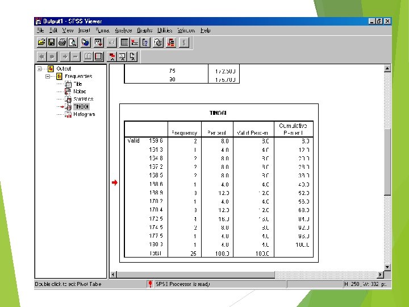Click the Total frequency value 25
The image size is (409, 307).
click(193, 254)
